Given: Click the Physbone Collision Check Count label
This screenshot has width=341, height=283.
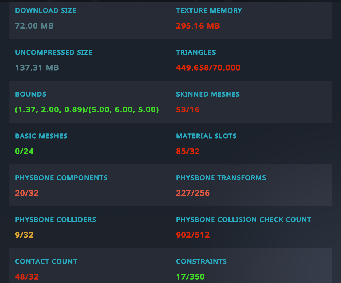Looking at the screenshot, I should point(244,220).
